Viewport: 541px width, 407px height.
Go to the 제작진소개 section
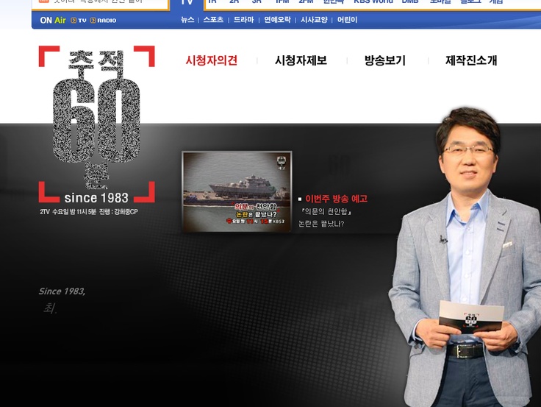(471, 60)
